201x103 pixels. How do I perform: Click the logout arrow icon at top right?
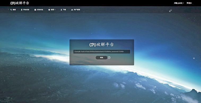pyautogui.click(x=188, y=3)
